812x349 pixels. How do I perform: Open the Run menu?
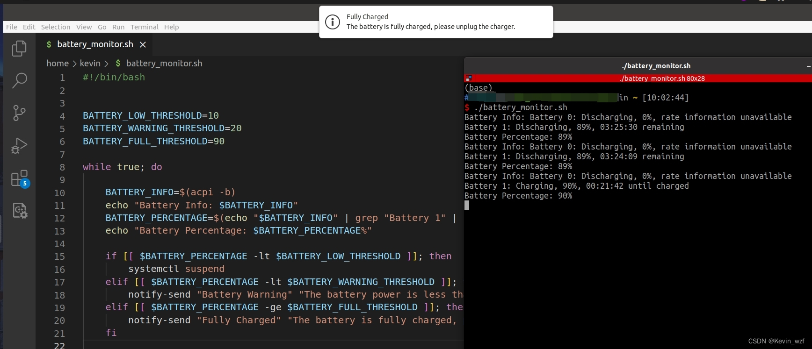click(x=118, y=27)
